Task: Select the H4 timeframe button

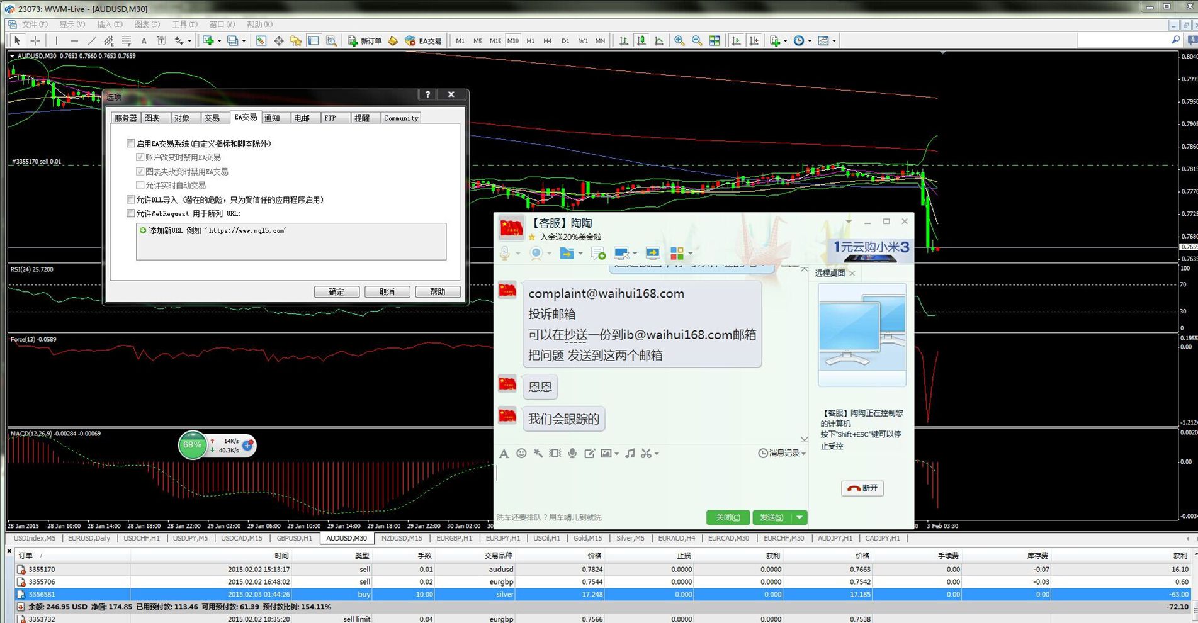Action: (548, 41)
